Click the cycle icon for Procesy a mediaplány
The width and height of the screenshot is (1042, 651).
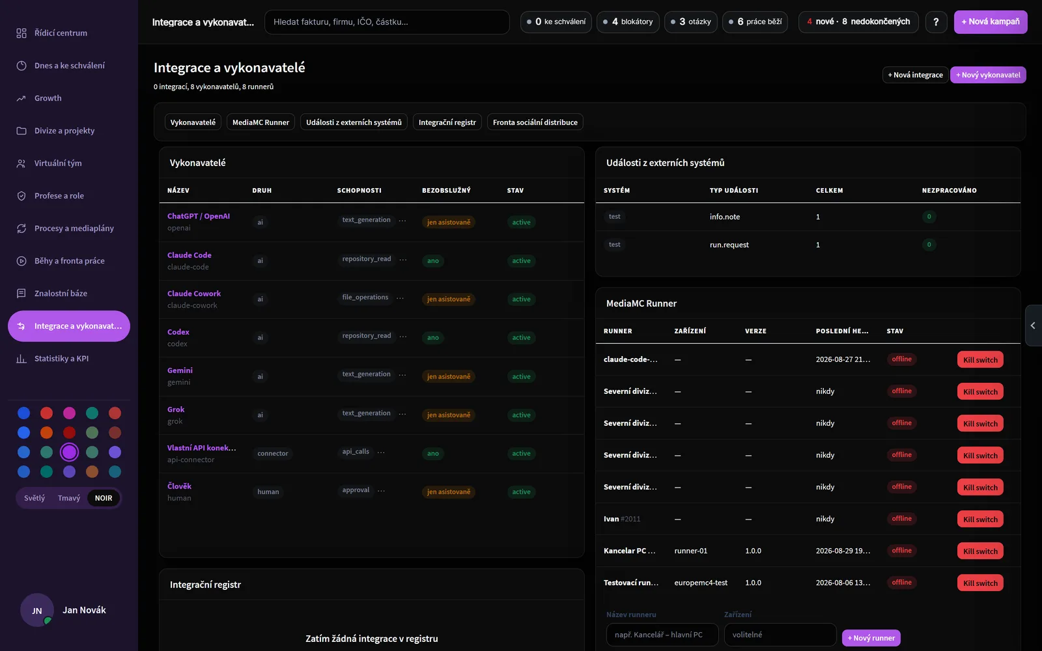tap(21, 229)
